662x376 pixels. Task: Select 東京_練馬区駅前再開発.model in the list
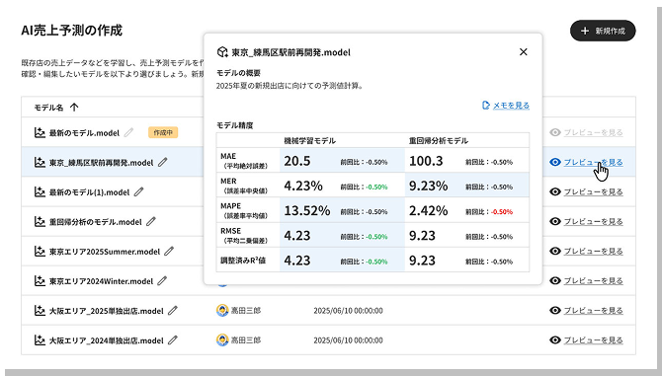(x=102, y=162)
